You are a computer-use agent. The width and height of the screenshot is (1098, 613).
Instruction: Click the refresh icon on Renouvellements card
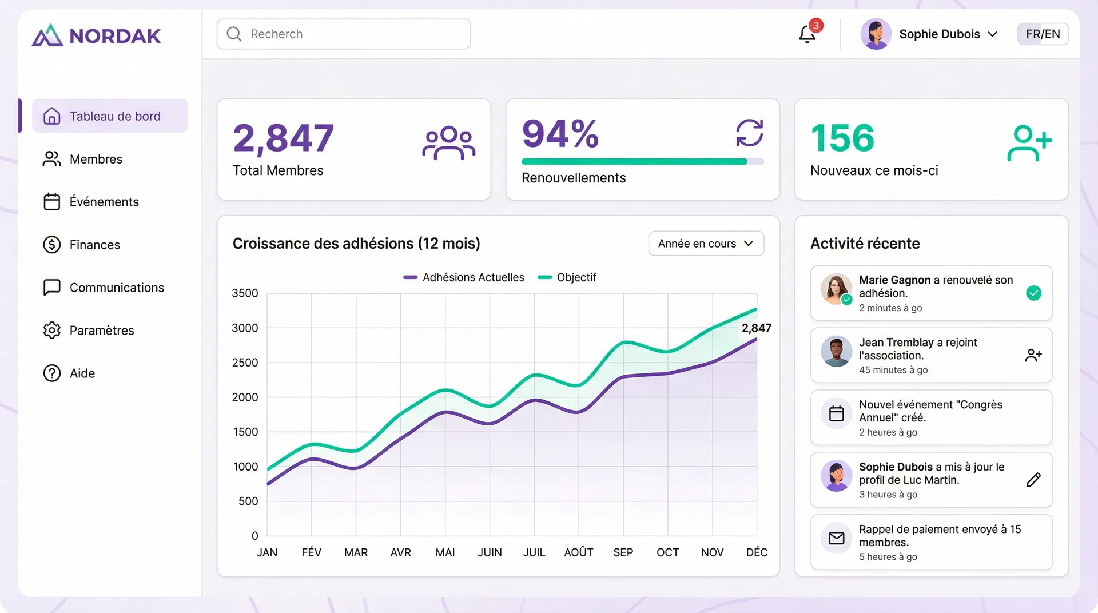(749, 133)
